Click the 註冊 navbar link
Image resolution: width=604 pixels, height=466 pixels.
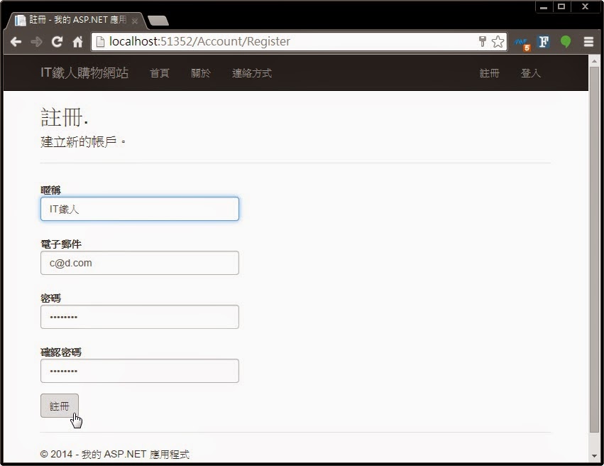point(489,73)
